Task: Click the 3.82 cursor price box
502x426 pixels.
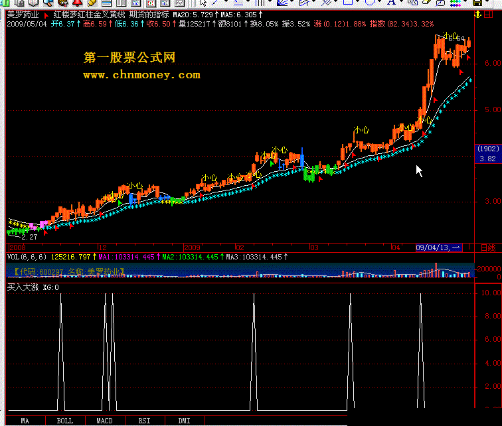Action: point(487,159)
